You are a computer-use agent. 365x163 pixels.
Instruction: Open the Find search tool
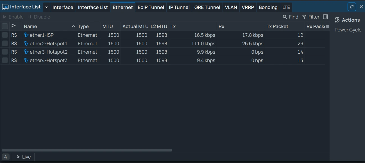[291, 17]
